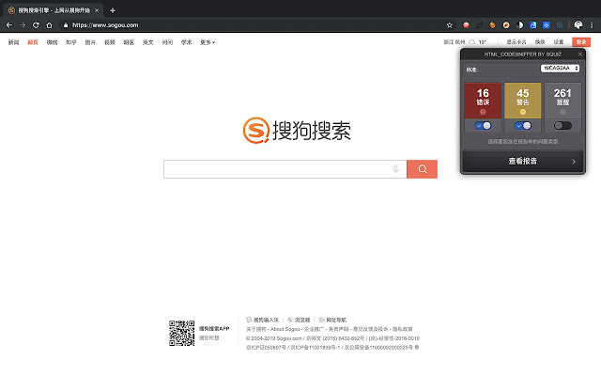Click the half-moon contrast extension icon
The height and width of the screenshot is (376, 601).
519,25
